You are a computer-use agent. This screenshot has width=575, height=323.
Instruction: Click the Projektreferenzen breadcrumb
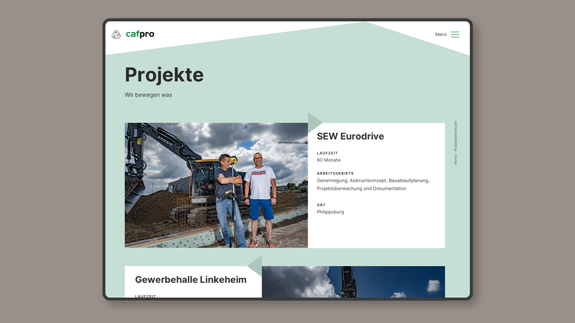click(x=456, y=136)
